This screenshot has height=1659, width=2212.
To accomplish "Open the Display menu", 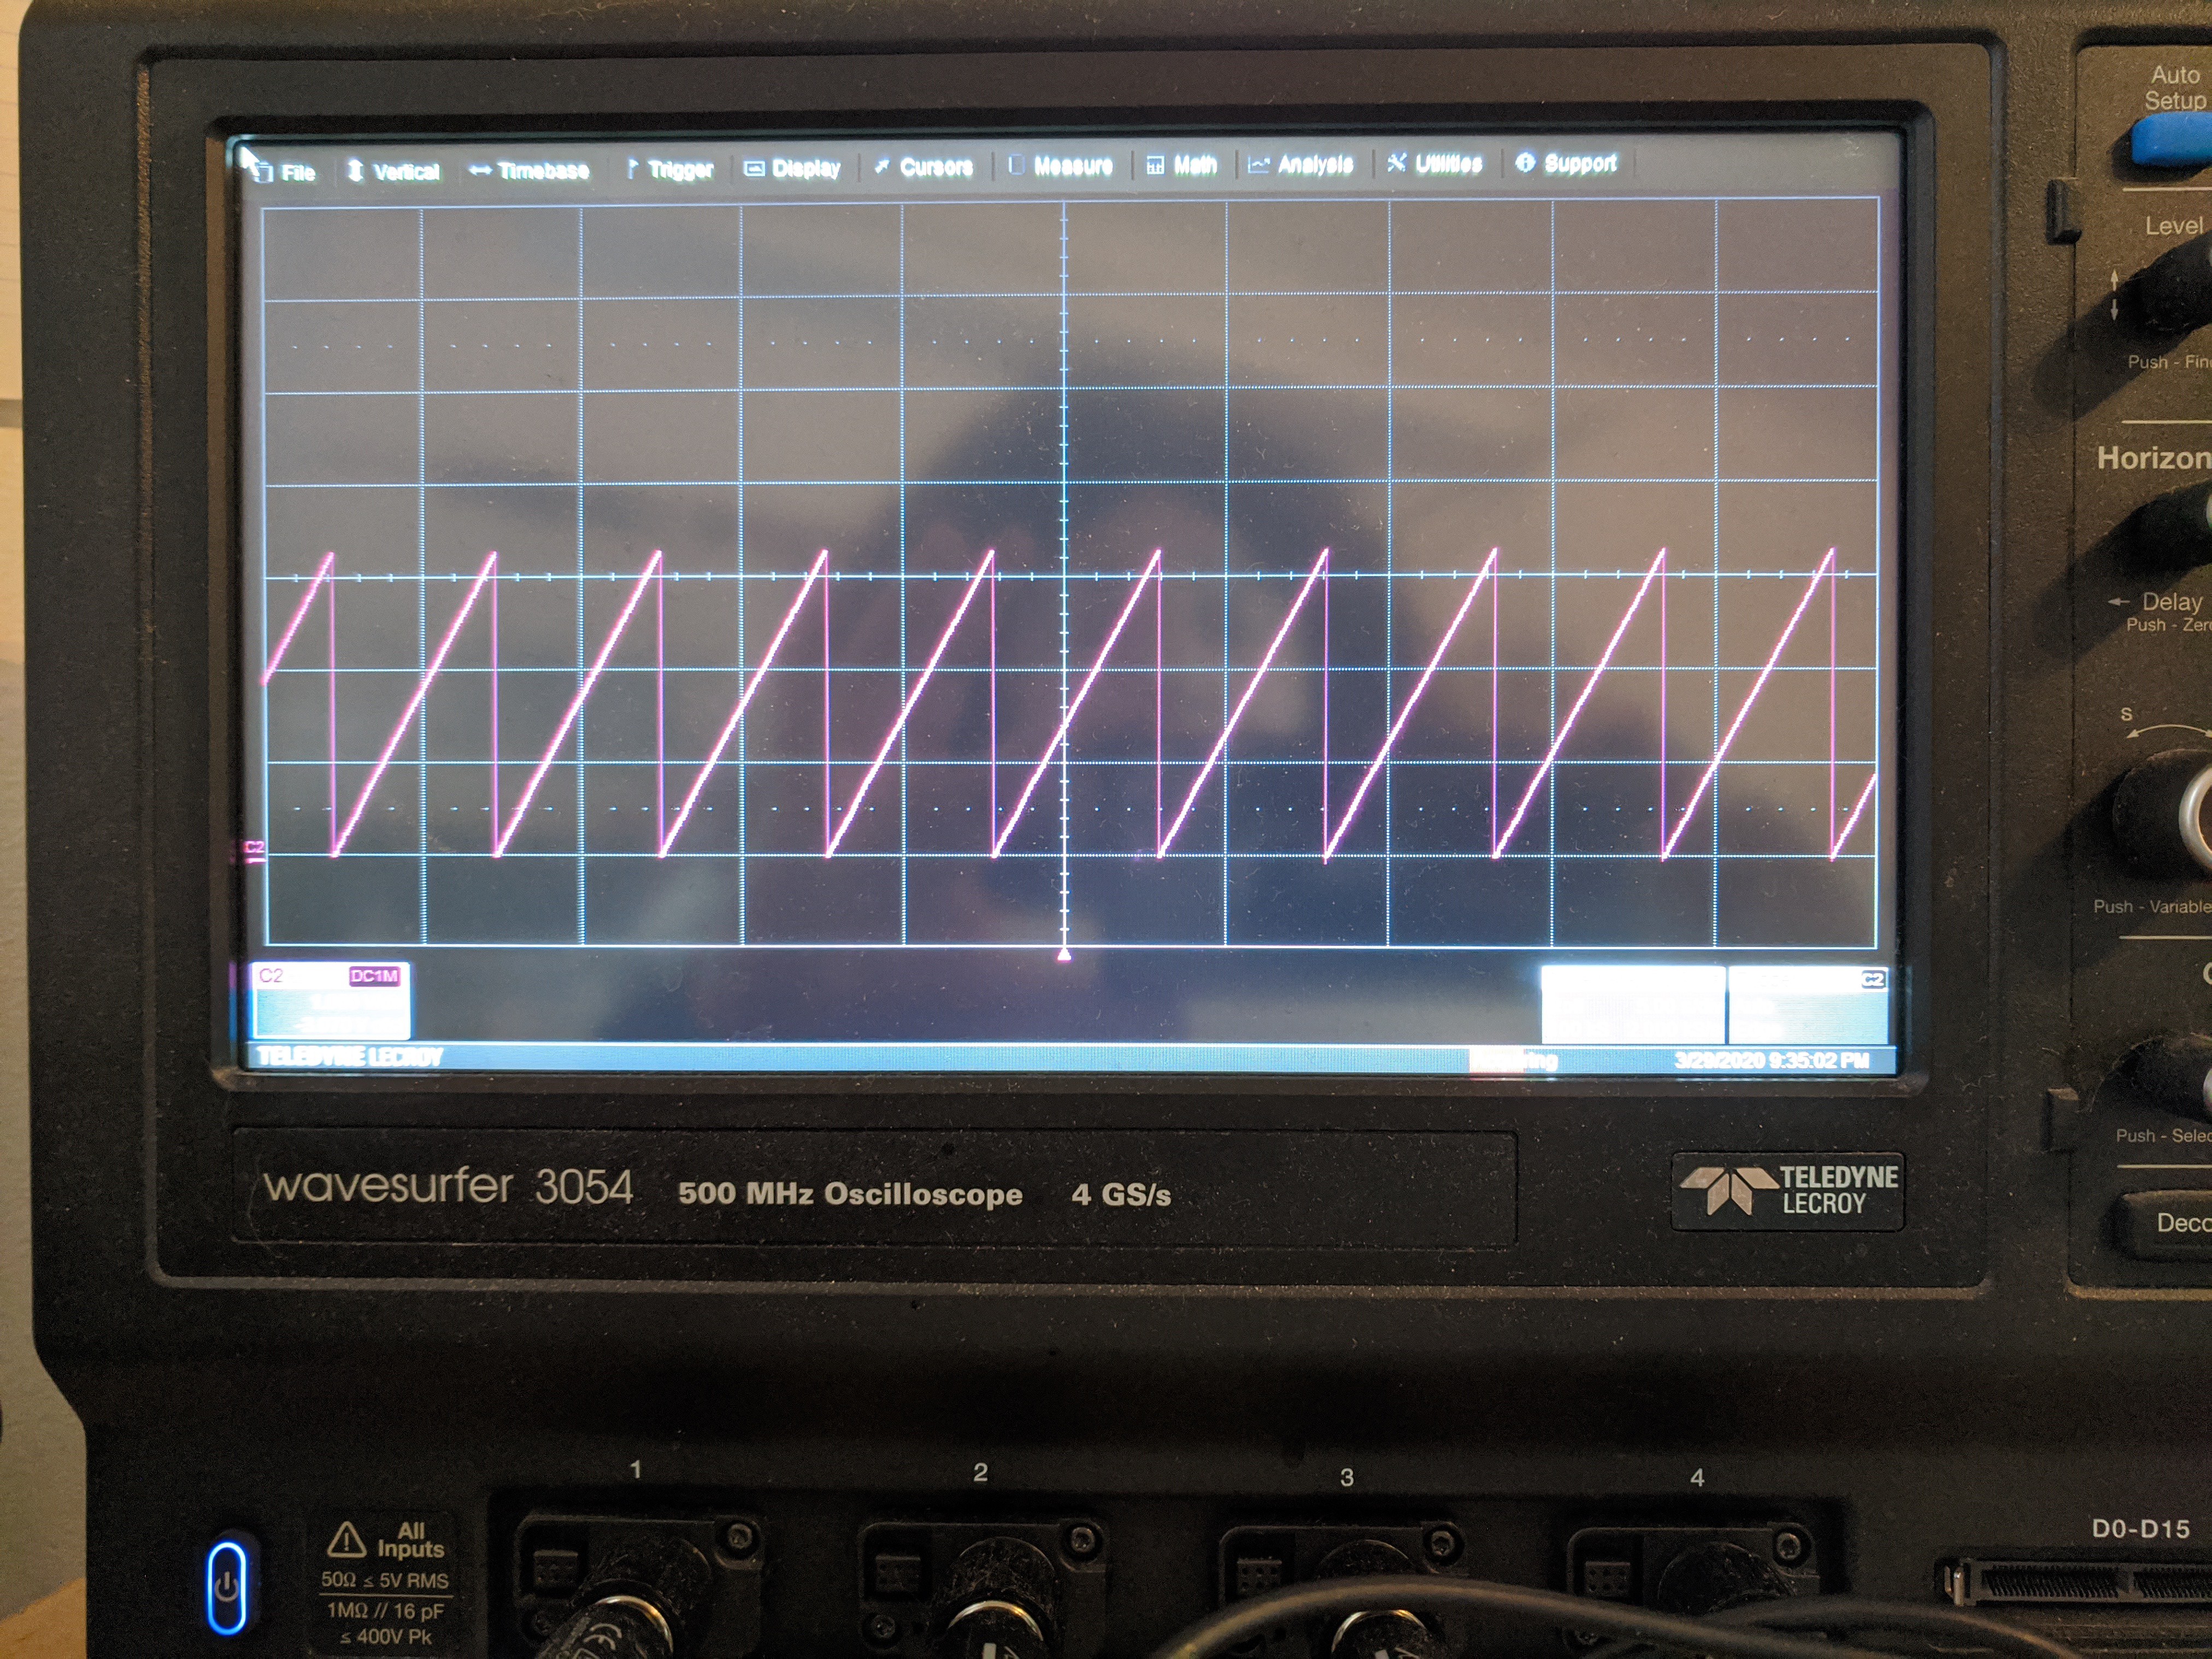I will pyautogui.click(x=792, y=168).
